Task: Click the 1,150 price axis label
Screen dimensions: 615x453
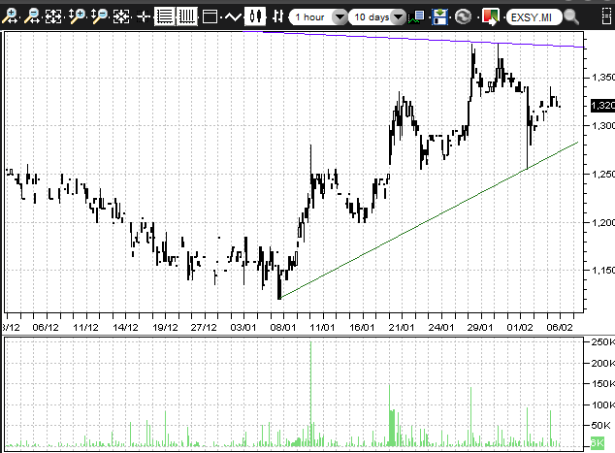Action: tap(602, 270)
